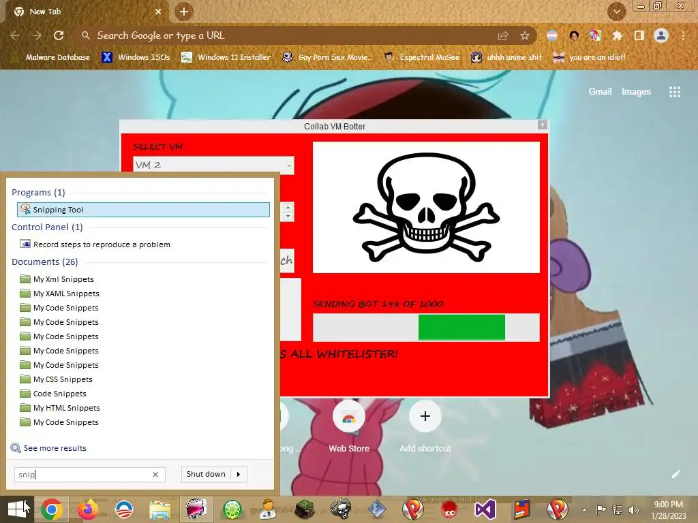Open the Web Store shortcut
The height and width of the screenshot is (523, 698).
coord(348,427)
